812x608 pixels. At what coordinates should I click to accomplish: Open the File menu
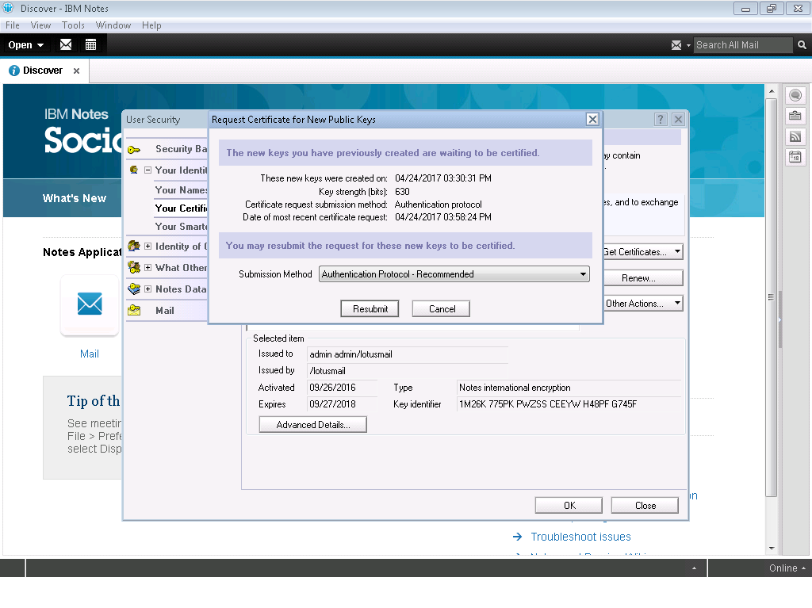tap(13, 25)
